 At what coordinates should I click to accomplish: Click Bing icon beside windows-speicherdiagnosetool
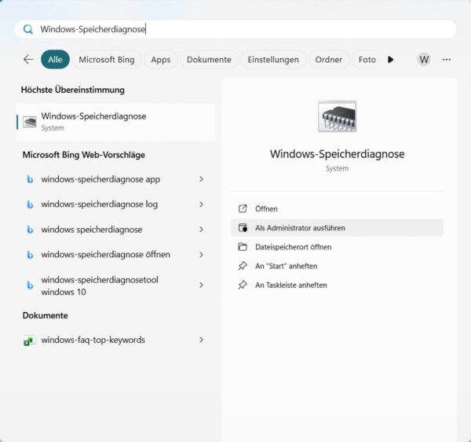pyautogui.click(x=30, y=285)
